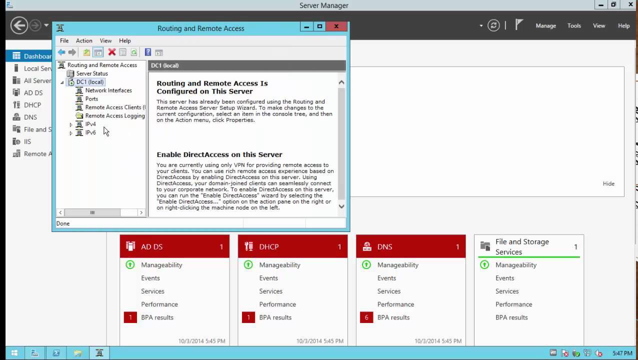Click the details pane scroll up arrow
This screenshot has width=638, height=360.
[x=341, y=82]
